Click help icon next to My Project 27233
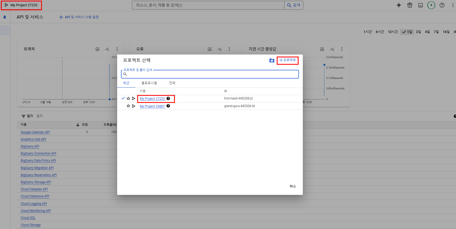 [x=168, y=98]
